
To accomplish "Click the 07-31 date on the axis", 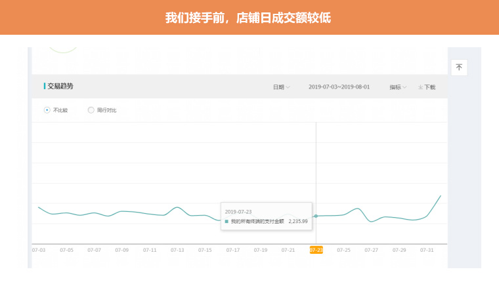I will coord(427,250).
